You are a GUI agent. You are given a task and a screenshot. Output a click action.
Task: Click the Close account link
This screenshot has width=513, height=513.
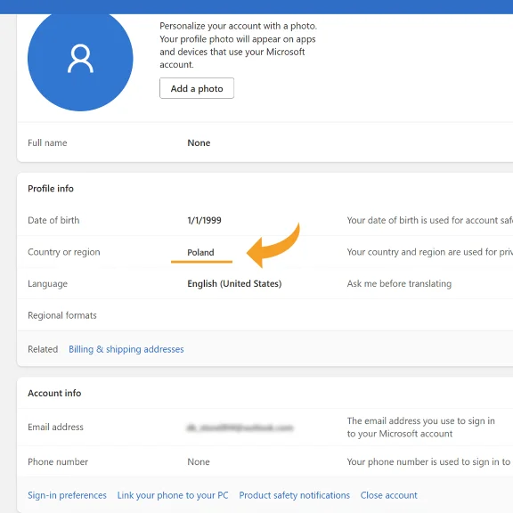click(388, 495)
